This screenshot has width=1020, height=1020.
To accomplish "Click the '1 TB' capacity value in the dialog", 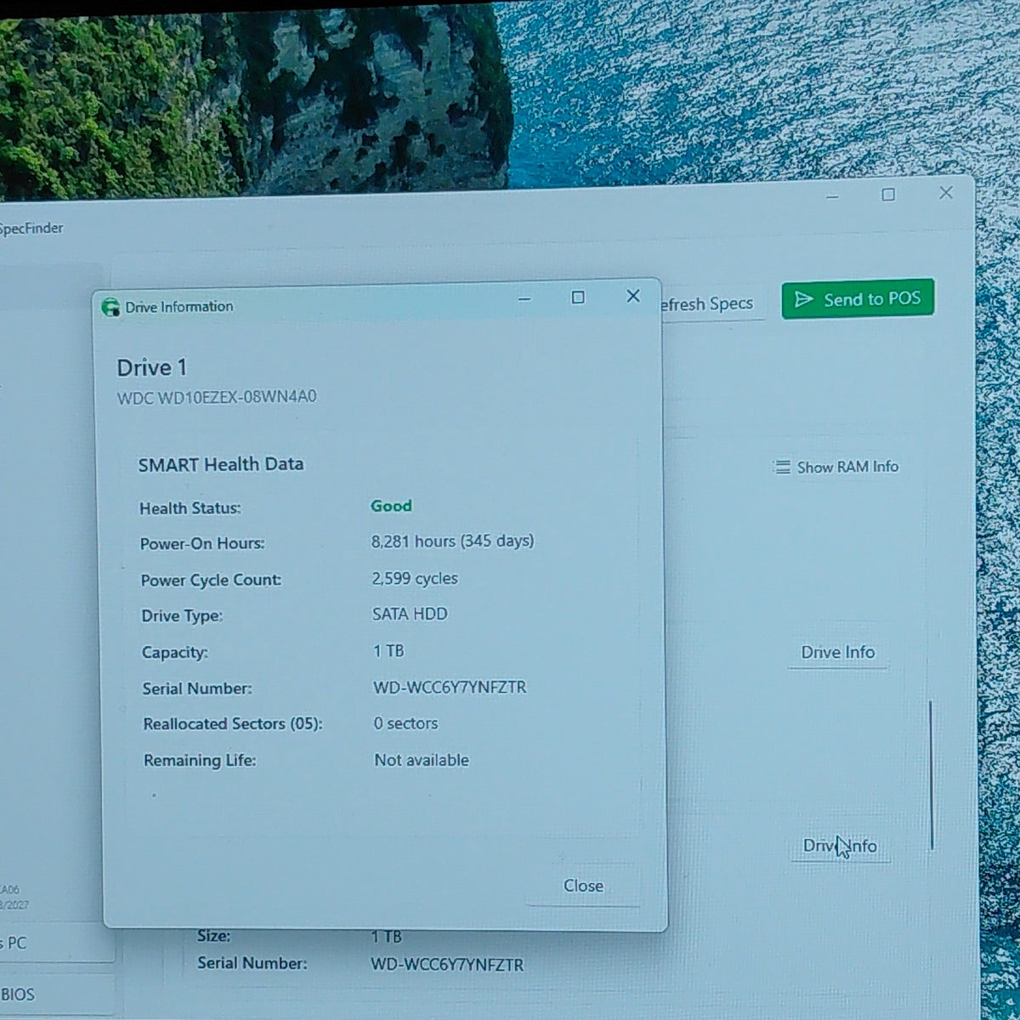I will [388, 651].
